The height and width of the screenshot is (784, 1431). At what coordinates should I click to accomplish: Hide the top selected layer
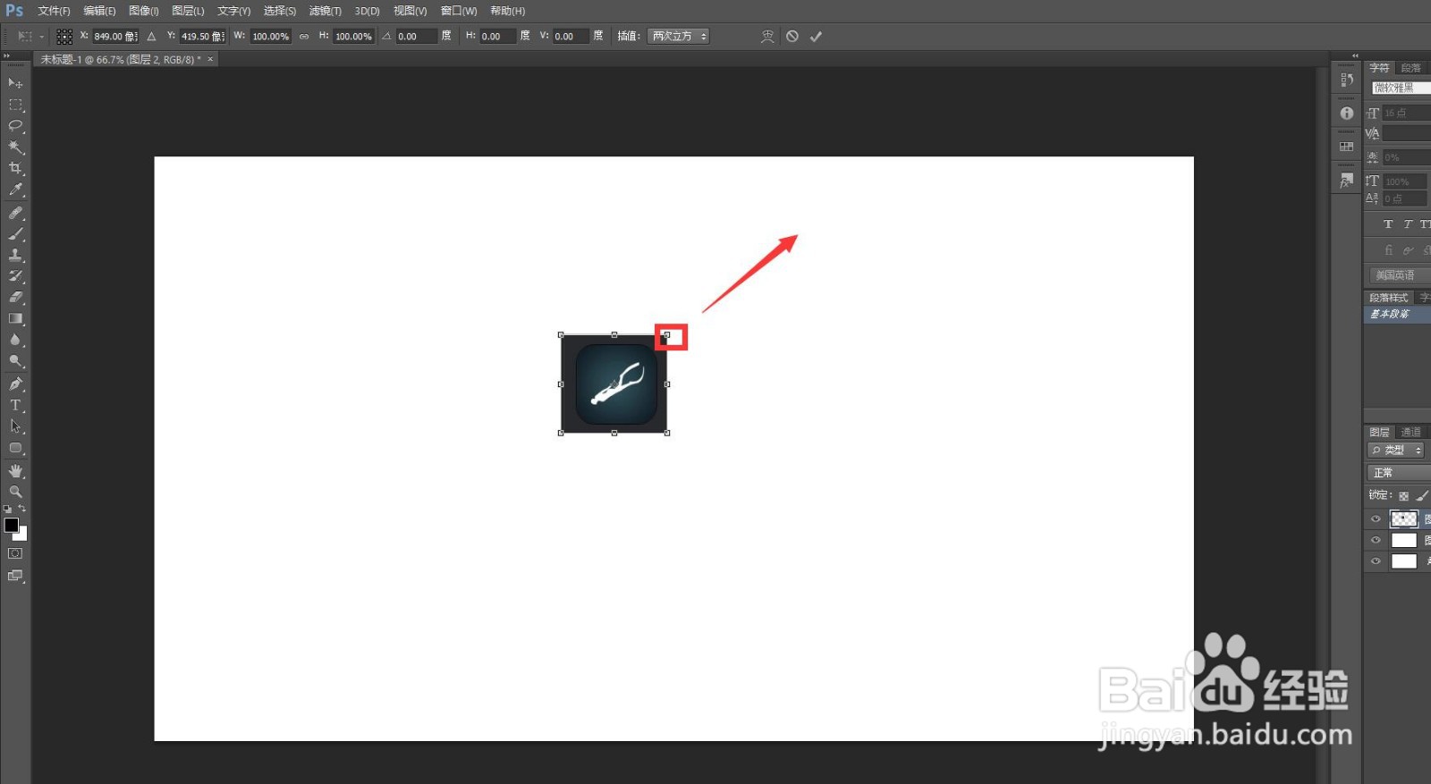1376,518
